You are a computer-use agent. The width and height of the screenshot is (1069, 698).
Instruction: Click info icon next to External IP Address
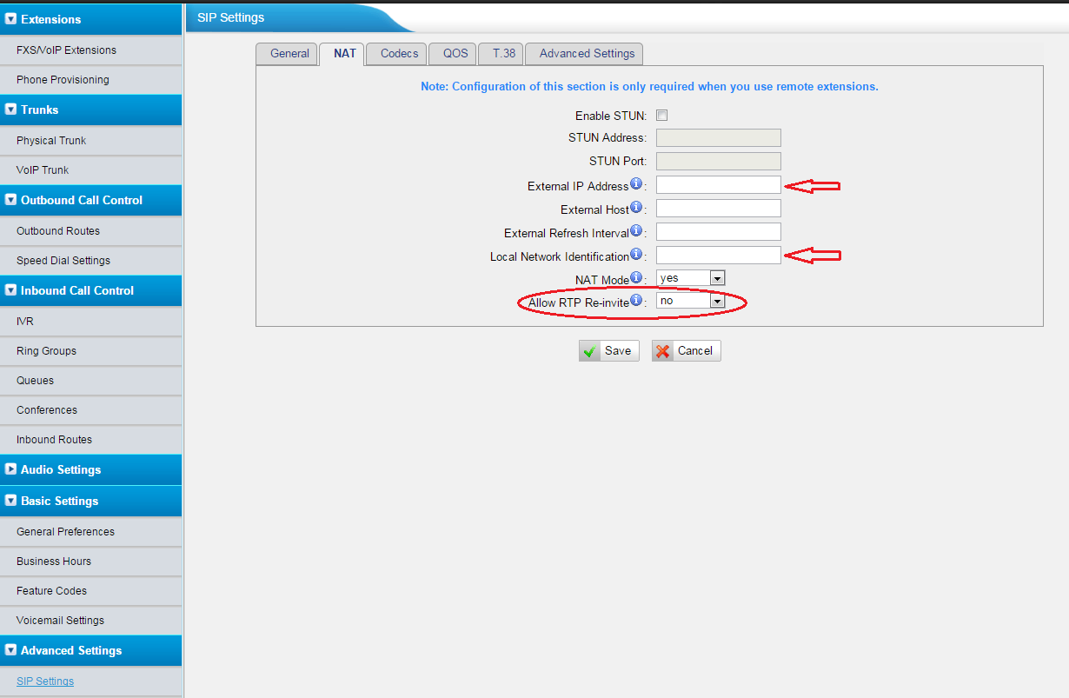click(635, 184)
